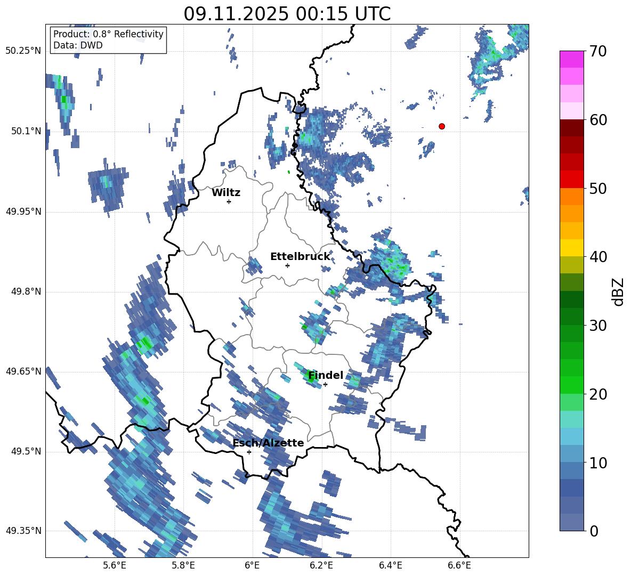Click the 49.65°N latitude label
The width and height of the screenshot is (631, 576).
[x=23, y=371]
